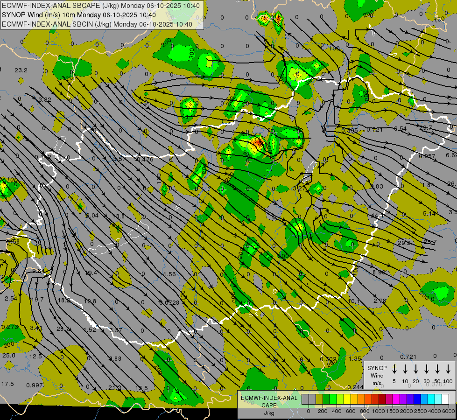Click the '2.04' value on the map

92,216
